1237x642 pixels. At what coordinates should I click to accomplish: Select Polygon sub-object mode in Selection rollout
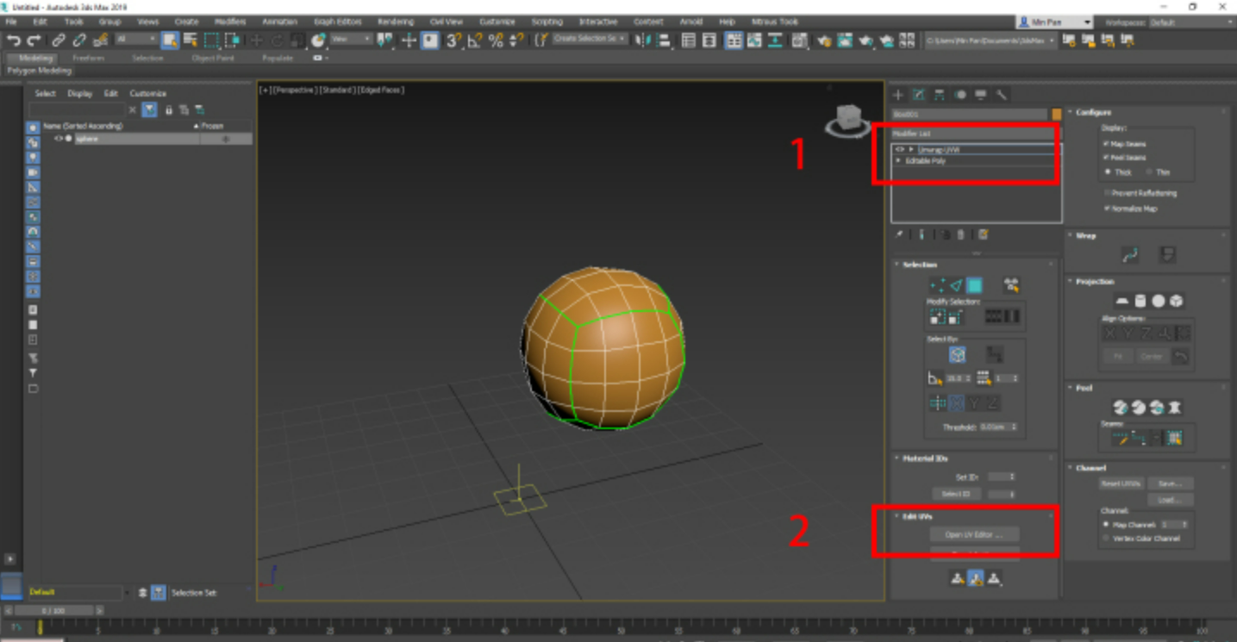click(974, 285)
